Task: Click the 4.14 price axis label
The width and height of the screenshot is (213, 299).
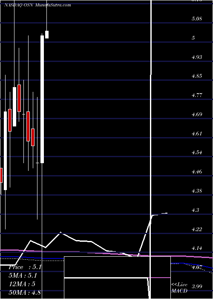Action: [197, 248]
